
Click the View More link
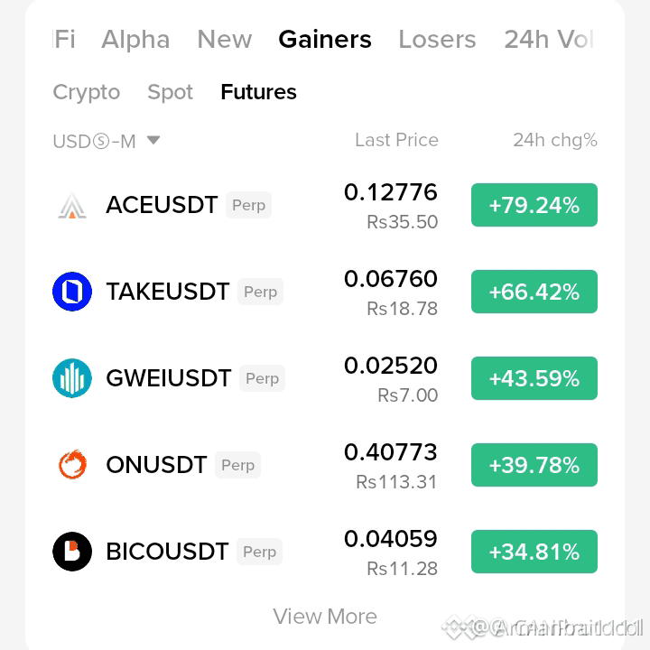(325, 617)
